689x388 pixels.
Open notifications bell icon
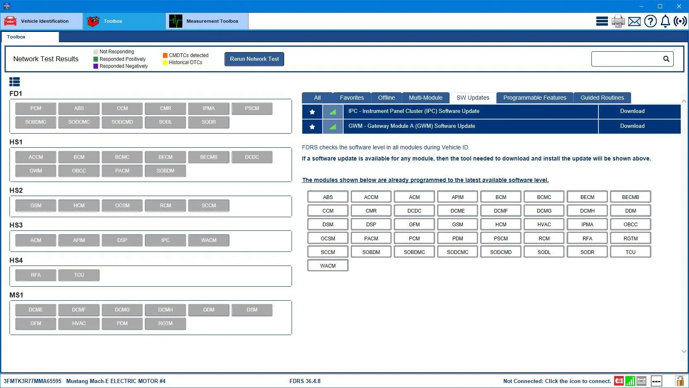click(665, 21)
